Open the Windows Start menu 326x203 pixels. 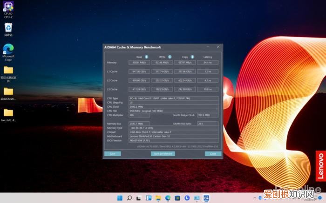pos(120,198)
